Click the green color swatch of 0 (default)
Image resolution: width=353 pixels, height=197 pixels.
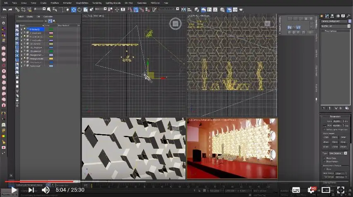point(51,29)
